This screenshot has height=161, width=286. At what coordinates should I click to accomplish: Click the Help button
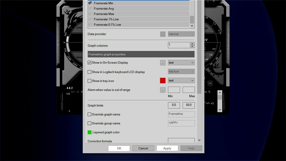point(191,148)
